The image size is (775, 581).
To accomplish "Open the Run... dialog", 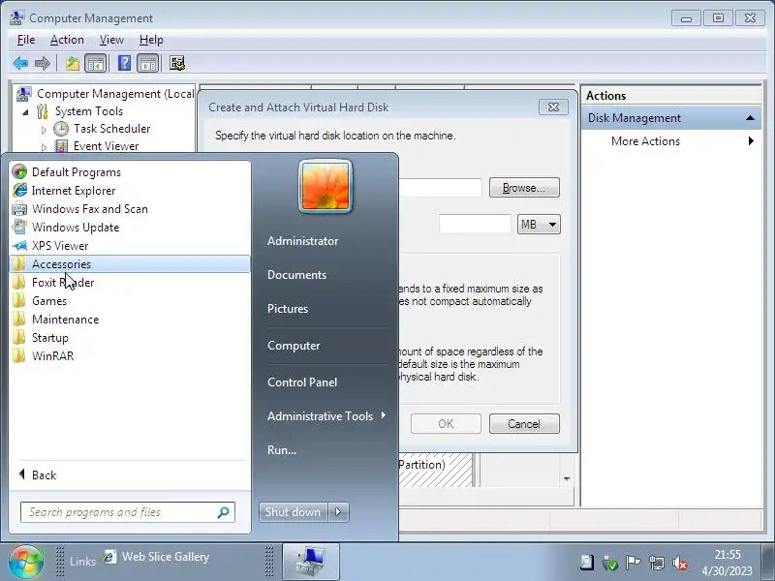I will click(x=282, y=450).
